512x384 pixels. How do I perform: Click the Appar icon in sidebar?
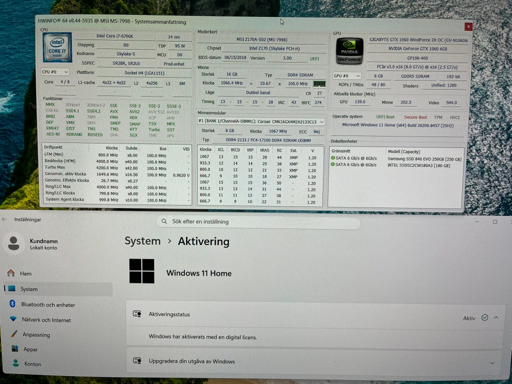(15, 348)
